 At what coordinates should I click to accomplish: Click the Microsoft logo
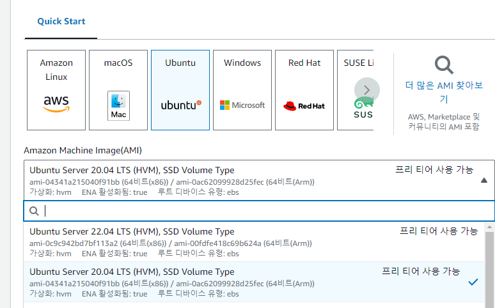coord(242,105)
